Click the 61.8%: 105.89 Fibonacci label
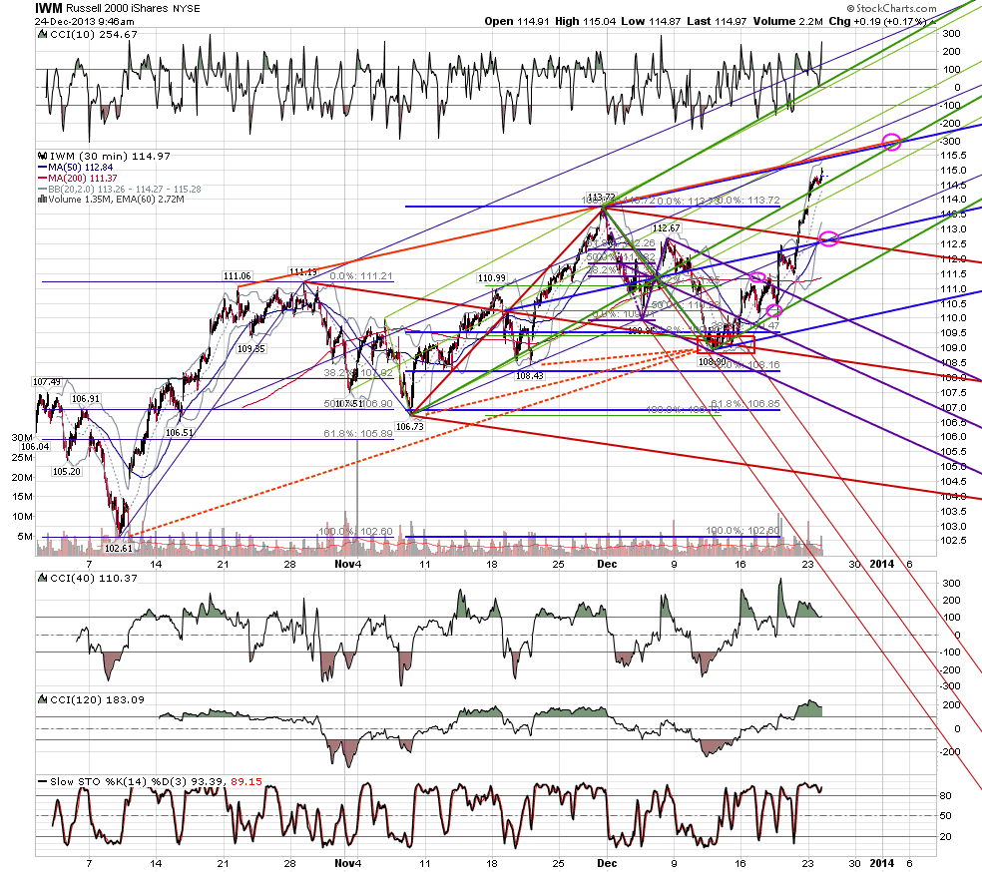The width and height of the screenshot is (982, 872). [358, 433]
